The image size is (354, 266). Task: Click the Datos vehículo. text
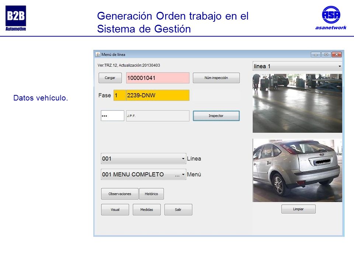click(41, 98)
